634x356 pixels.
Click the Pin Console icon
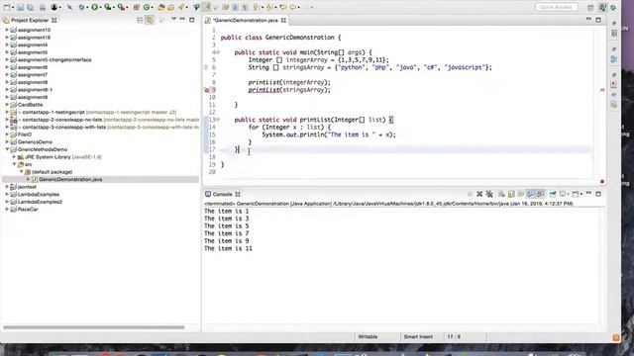tap(553, 194)
